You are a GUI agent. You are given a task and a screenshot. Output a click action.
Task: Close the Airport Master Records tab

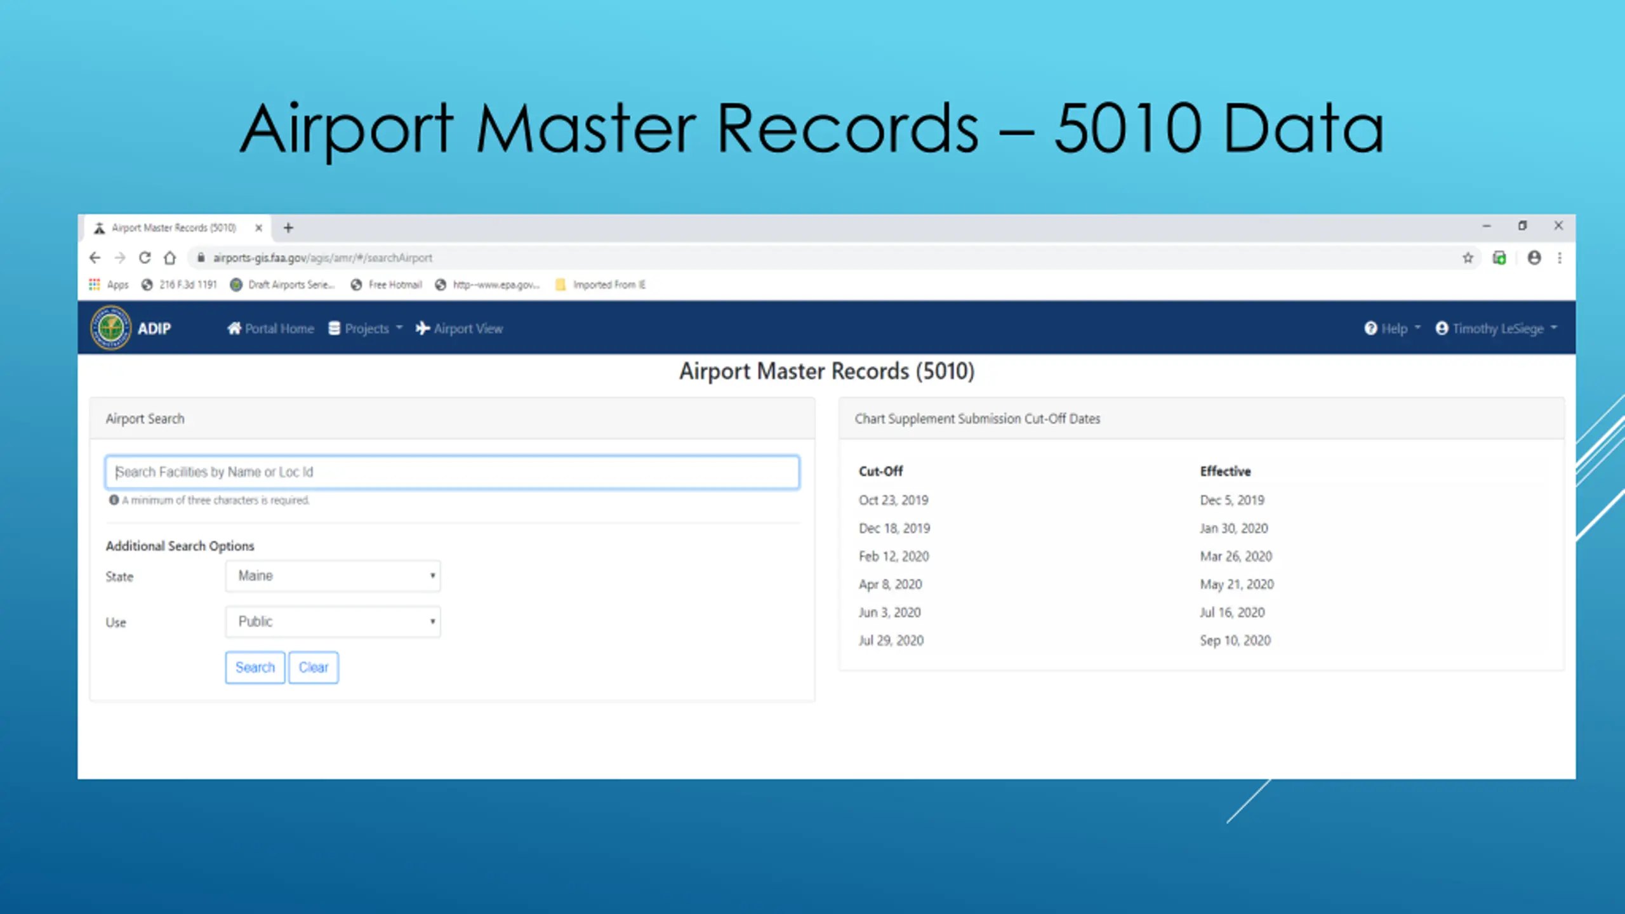coord(258,228)
